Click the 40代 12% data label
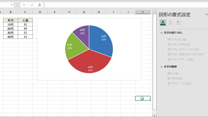The image size is (208, 117). click(82, 32)
